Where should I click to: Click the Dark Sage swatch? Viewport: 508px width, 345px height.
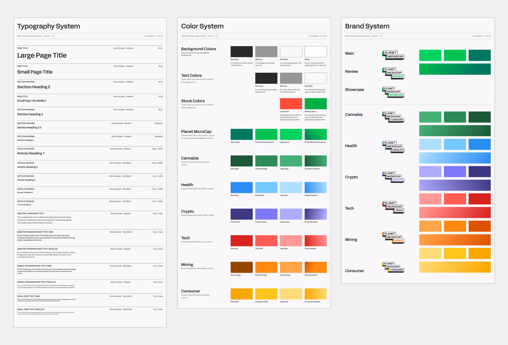(x=242, y=161)
